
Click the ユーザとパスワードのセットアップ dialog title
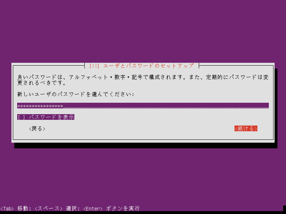point(149,66)
